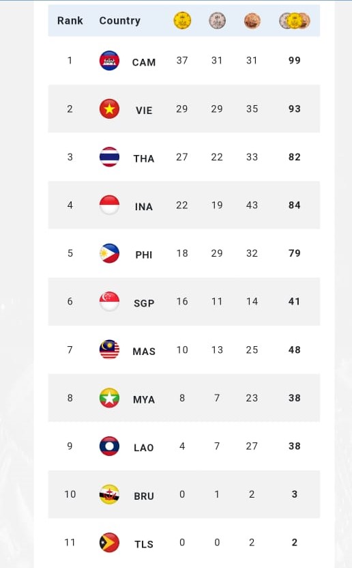This screenshot has width=352, height=568.
Task: Select the Thailand flag icon
Action: pos(109,157)
